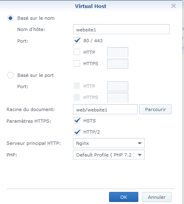This screenshot has height=204, width=184.
Task: Click the disabled HTTP checkbox under port-based
Action: [77, 86]
